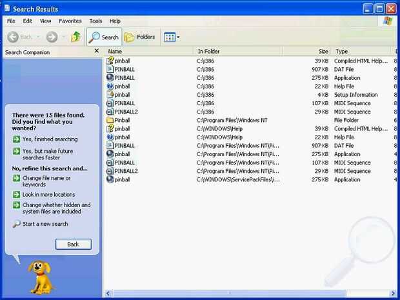Click the Back navigation arrow icon
400x300 pixels.
pos(13,37)
